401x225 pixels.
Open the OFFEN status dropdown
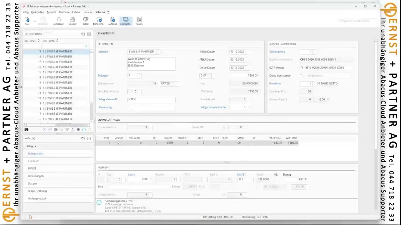point(178,83)
